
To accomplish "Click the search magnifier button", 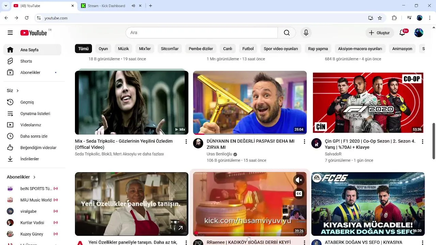I will click(287, 33).
